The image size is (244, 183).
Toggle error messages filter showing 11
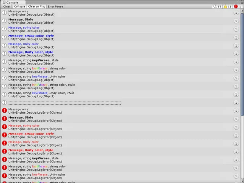coord(238,6)
